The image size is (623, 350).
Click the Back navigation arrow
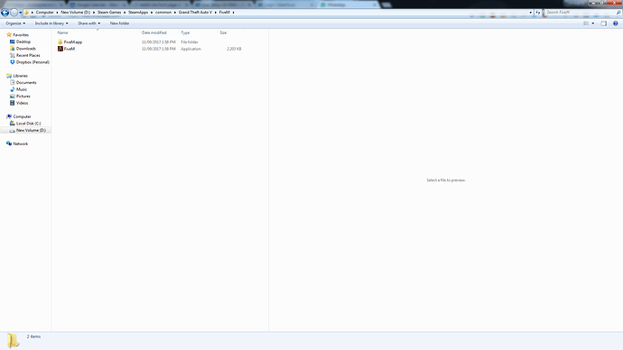[5, 13]
